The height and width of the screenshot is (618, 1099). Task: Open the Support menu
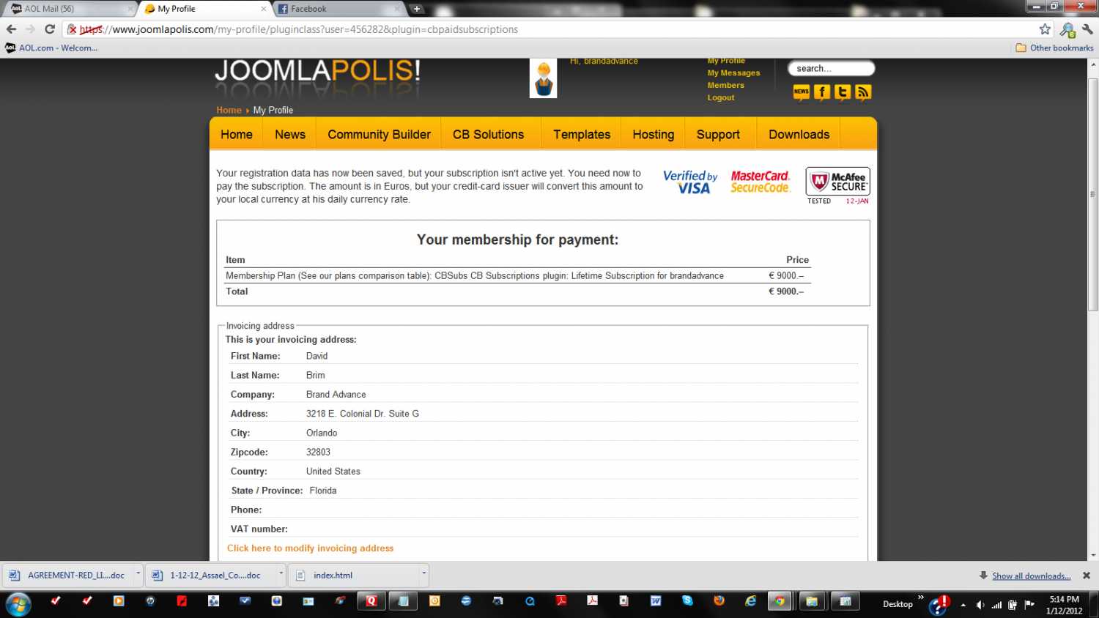(x=718, y=135)
